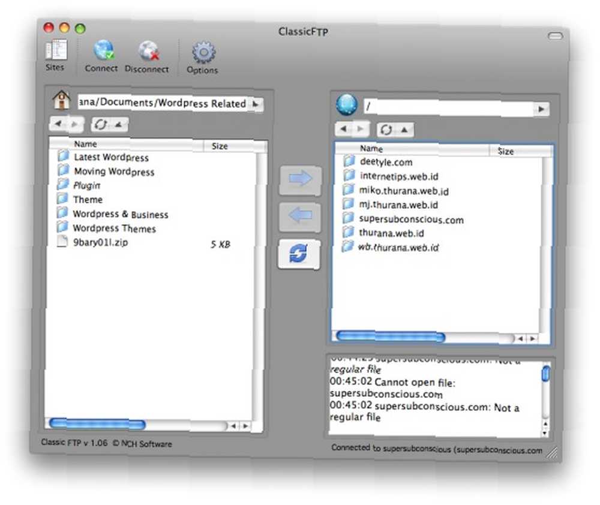
Task: Go up one level in remote pane
Action: [x=404, y=130]
